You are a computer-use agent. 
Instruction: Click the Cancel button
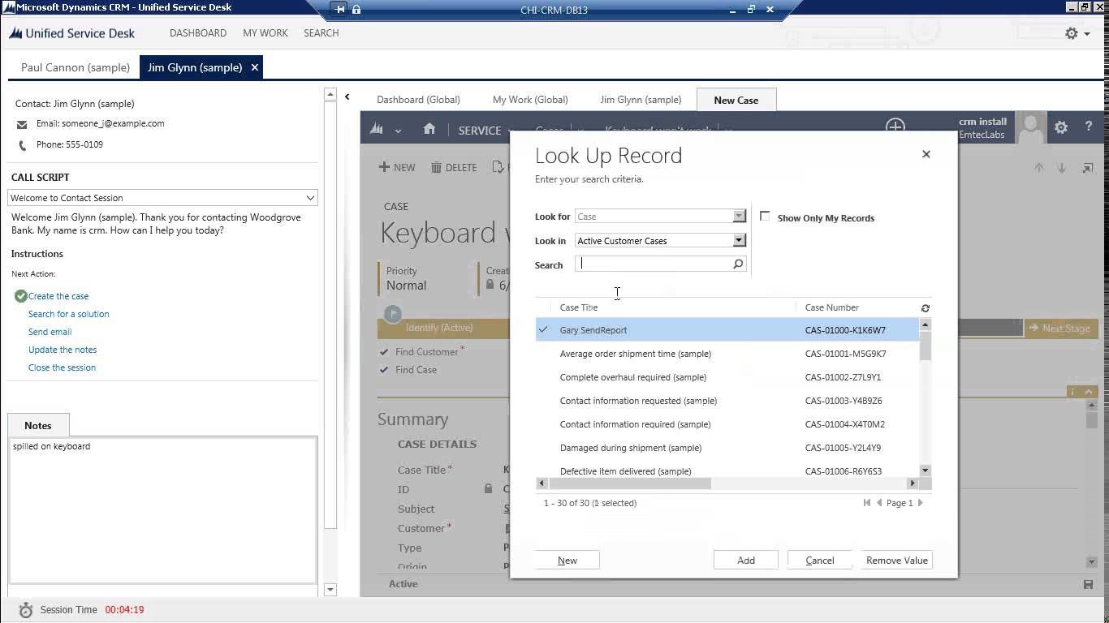point(820,561)
